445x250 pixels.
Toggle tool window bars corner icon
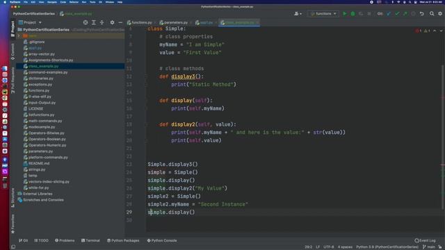pos(13,247)
